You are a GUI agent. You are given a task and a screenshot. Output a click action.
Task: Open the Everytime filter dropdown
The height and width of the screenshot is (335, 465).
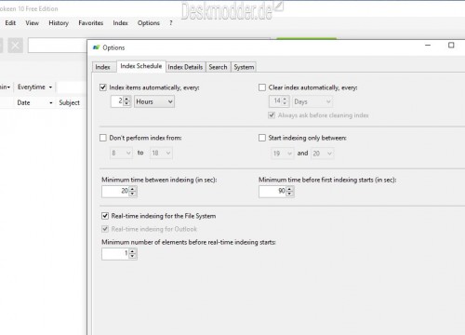[x=34, y=87]
